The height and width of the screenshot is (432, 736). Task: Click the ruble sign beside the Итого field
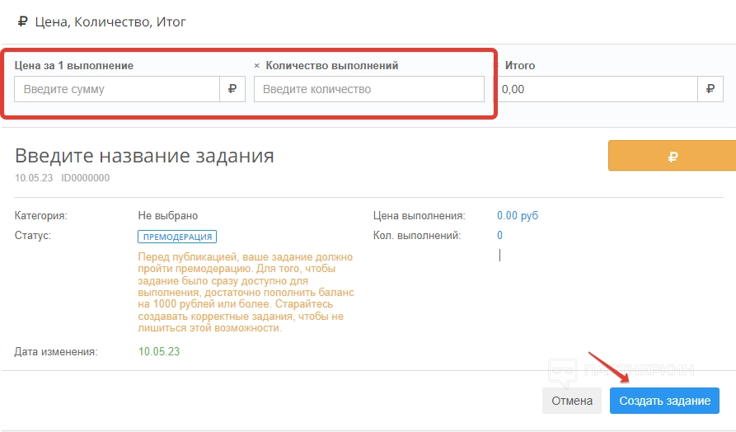tap(710, 89)
